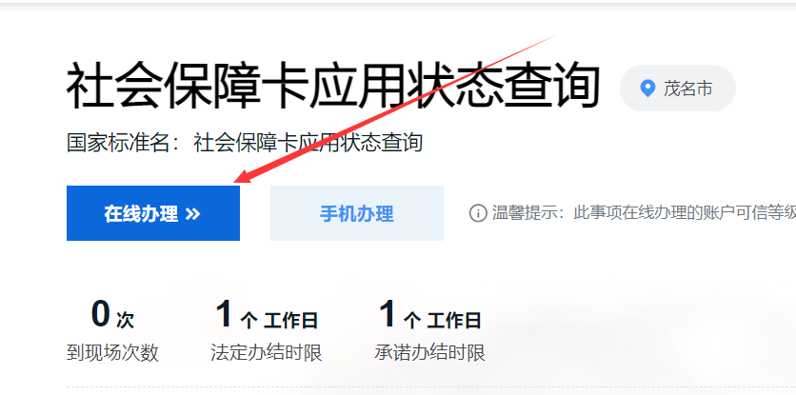Click the 承诺办结时限 label
The height and width of the screenshot is (395, 796).
(430, 352)
